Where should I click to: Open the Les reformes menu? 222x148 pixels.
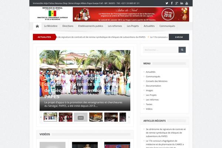[115, 26]
